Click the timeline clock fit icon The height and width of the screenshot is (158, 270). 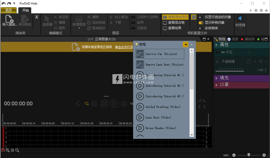(x=12, y=150)
